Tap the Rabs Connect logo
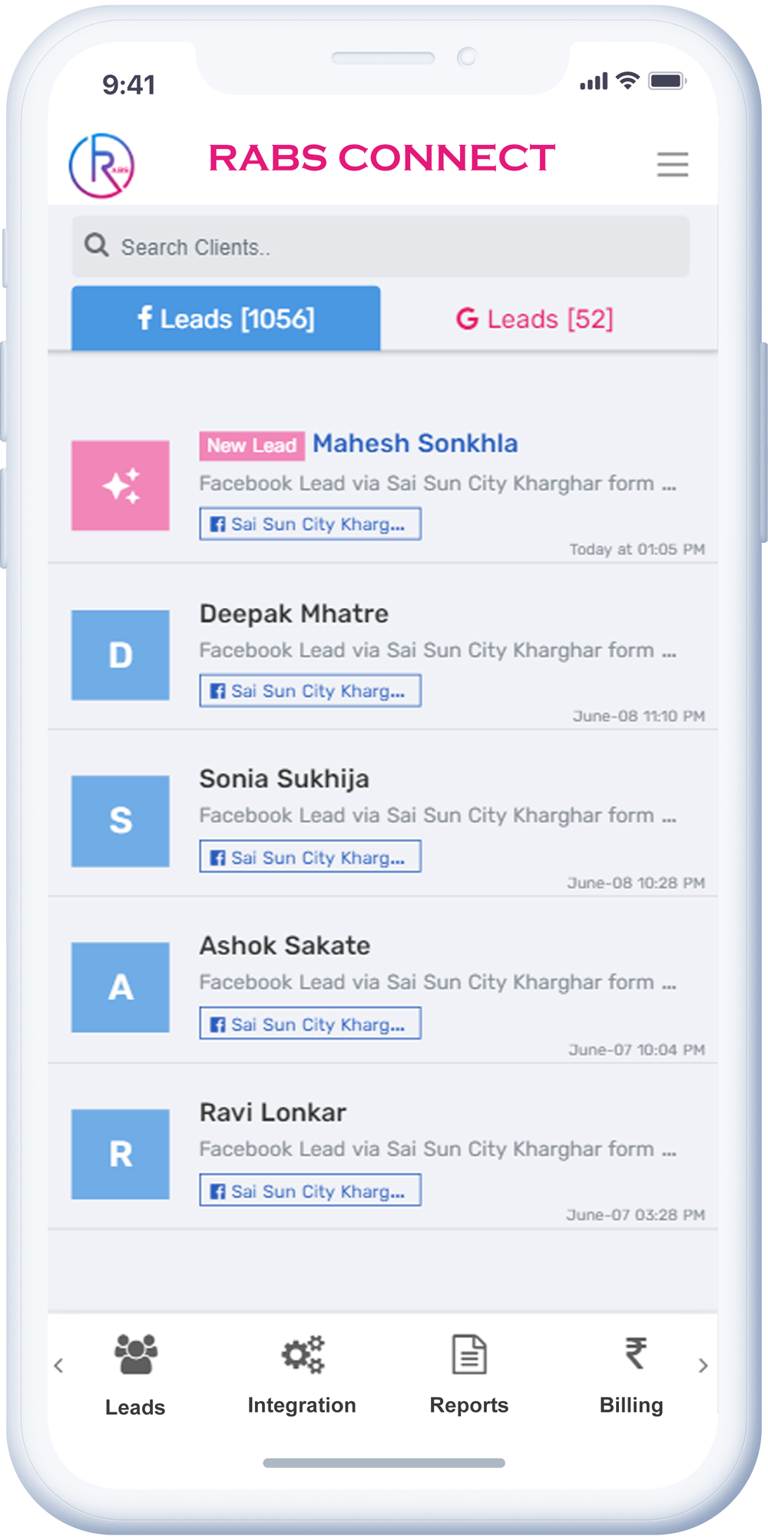 coord(102,165)
